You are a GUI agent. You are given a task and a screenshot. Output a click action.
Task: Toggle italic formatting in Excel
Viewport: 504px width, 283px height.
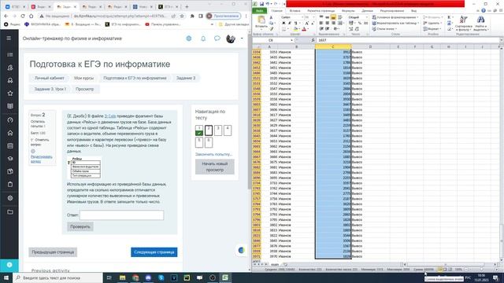(289, 23)
